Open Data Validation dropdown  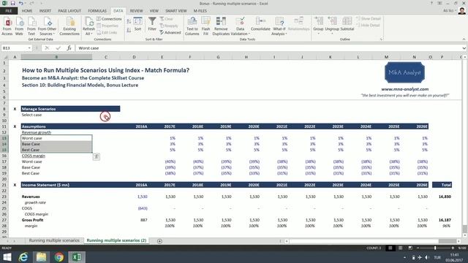[241, 26]
